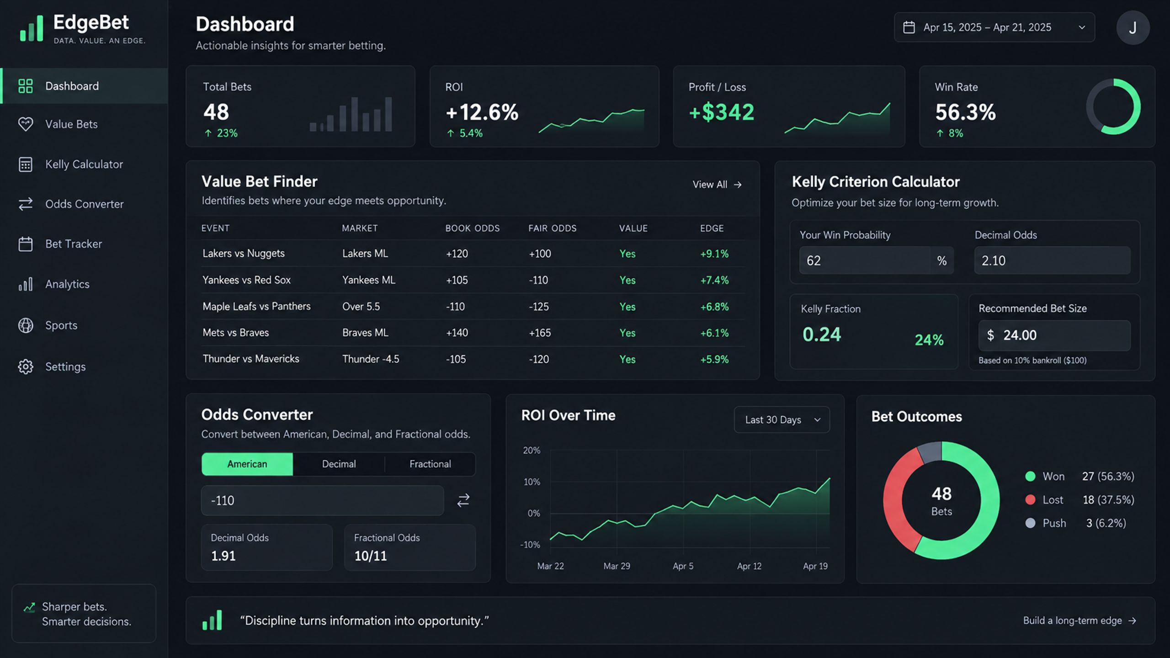Open Bet Tracker calendar icon
This screenshot has width=1170, height=658.
(26, 244)
